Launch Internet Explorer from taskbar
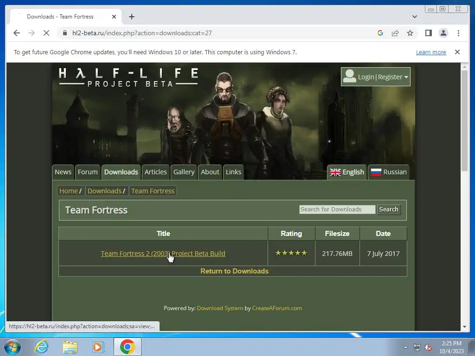475x356 pixels. point(41,347)
